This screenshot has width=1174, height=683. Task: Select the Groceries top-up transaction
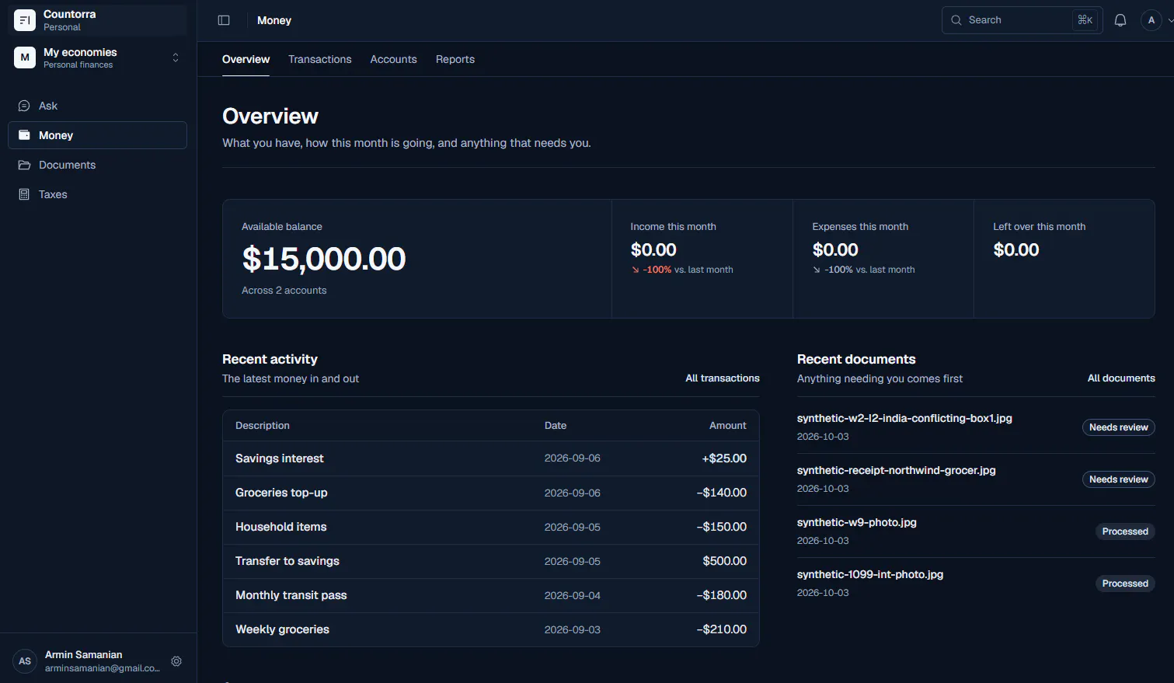pyautogui.click(x=491, y=493)
